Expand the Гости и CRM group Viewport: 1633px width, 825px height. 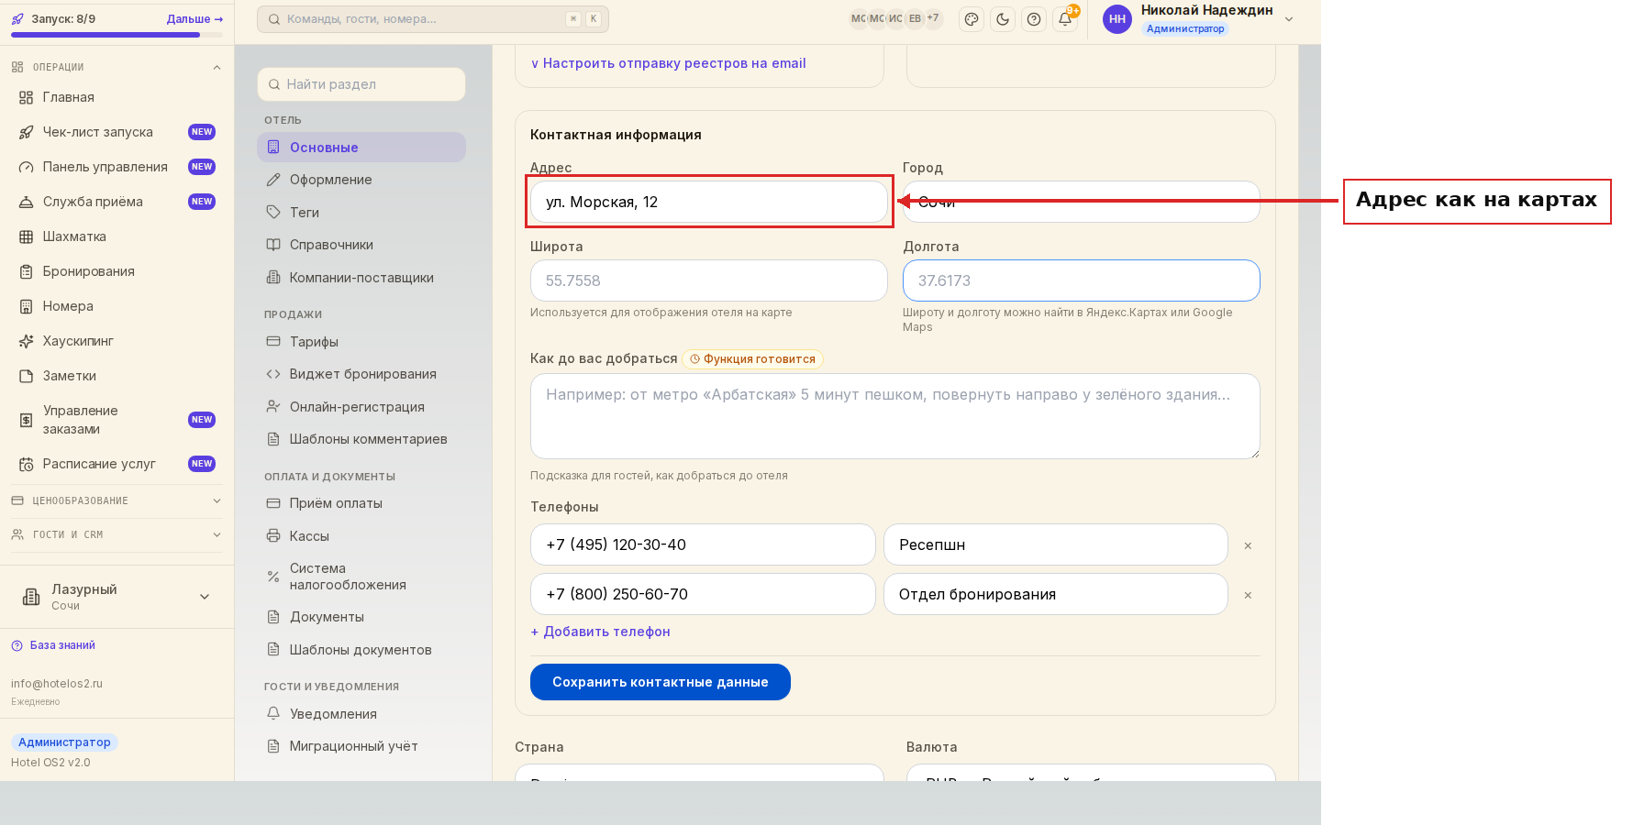[117, 534]
